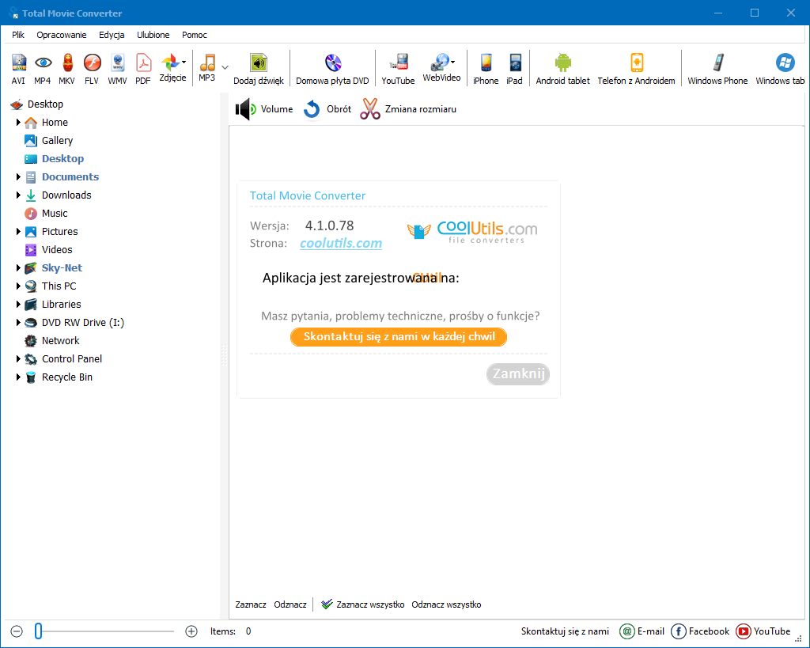Screen dimensions: 810x648
Task: Click Skontaktuj się z nami orange button
Action: [399, 337]
